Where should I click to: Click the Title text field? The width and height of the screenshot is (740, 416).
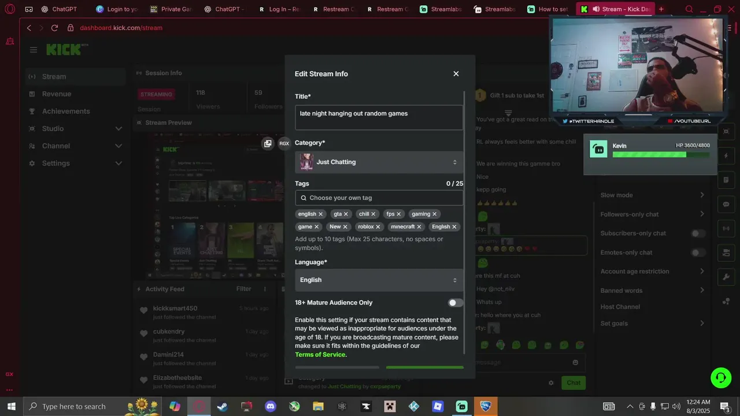pyautogui.click(x=379, y=117)
